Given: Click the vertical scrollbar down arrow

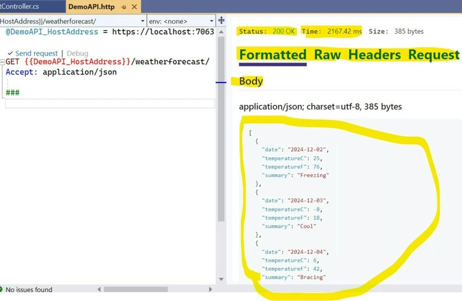Looking at the screenshot, I should click(221, 279).
